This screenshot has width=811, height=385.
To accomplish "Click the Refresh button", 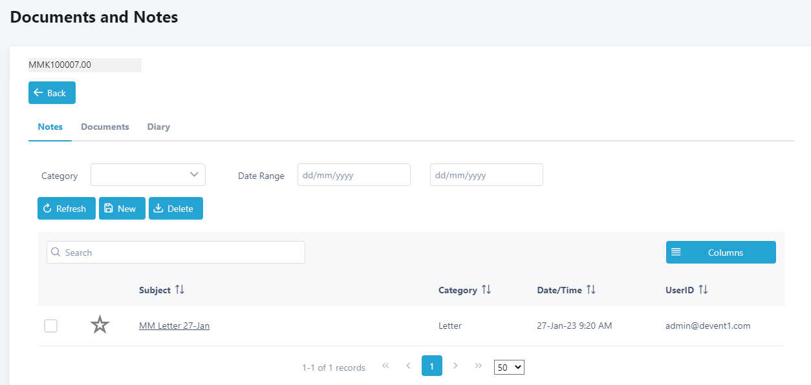I will tap(66, 209).
